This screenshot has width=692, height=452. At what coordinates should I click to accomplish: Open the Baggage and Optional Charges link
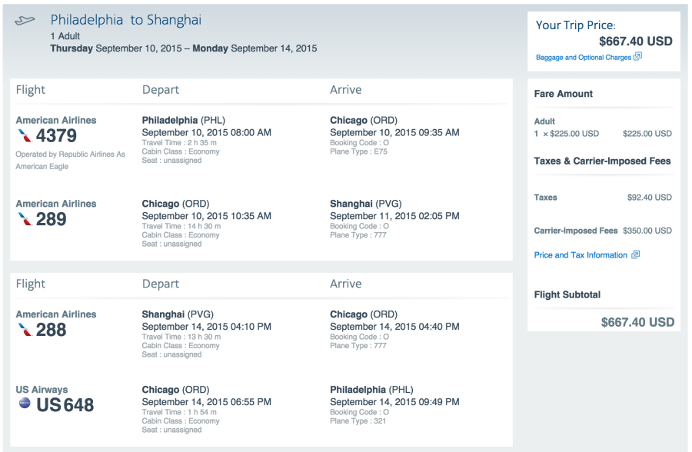pyautogui.click(x=584, y=58)
